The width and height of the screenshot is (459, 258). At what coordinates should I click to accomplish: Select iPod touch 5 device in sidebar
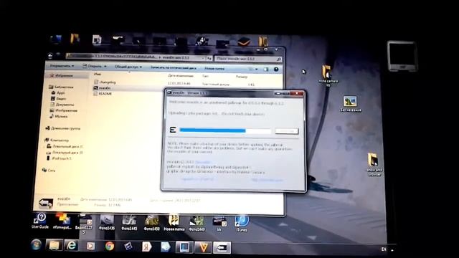tap(59, 158)
